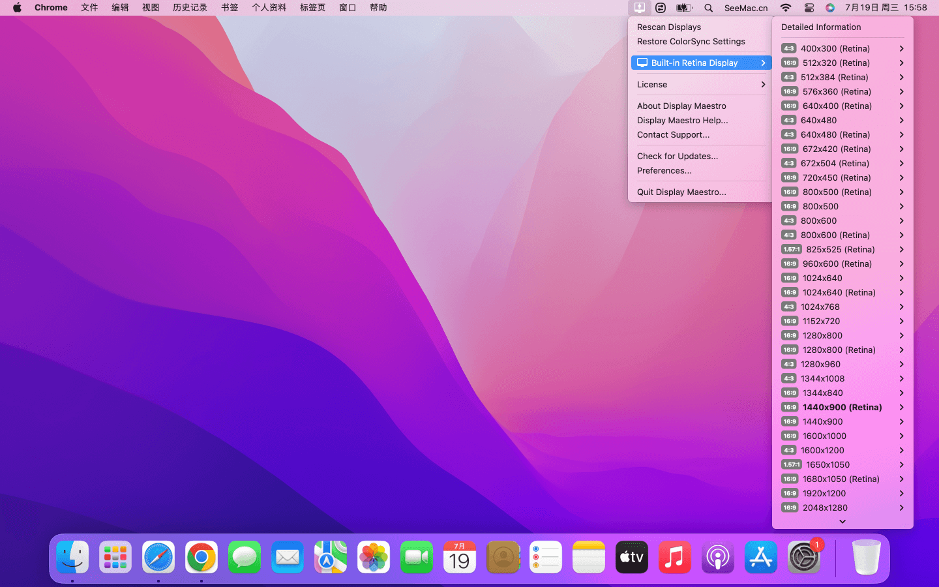This screenshot has height=587, width=939.
Task: Launch Podcasts from the Dock
Action: tap(718, 558)
